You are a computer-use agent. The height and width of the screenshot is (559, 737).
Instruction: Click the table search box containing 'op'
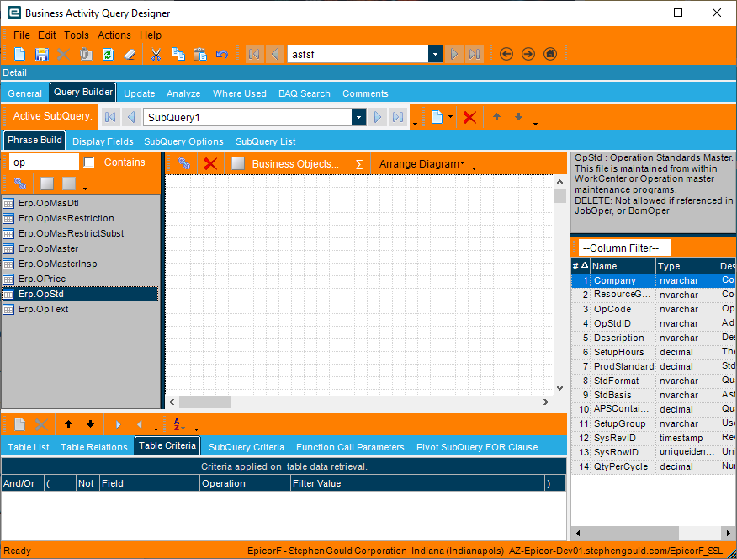[44, 162]
